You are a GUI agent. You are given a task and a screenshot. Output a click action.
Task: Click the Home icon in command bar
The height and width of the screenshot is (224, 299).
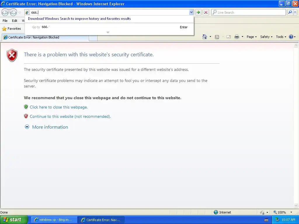point(205,37)
